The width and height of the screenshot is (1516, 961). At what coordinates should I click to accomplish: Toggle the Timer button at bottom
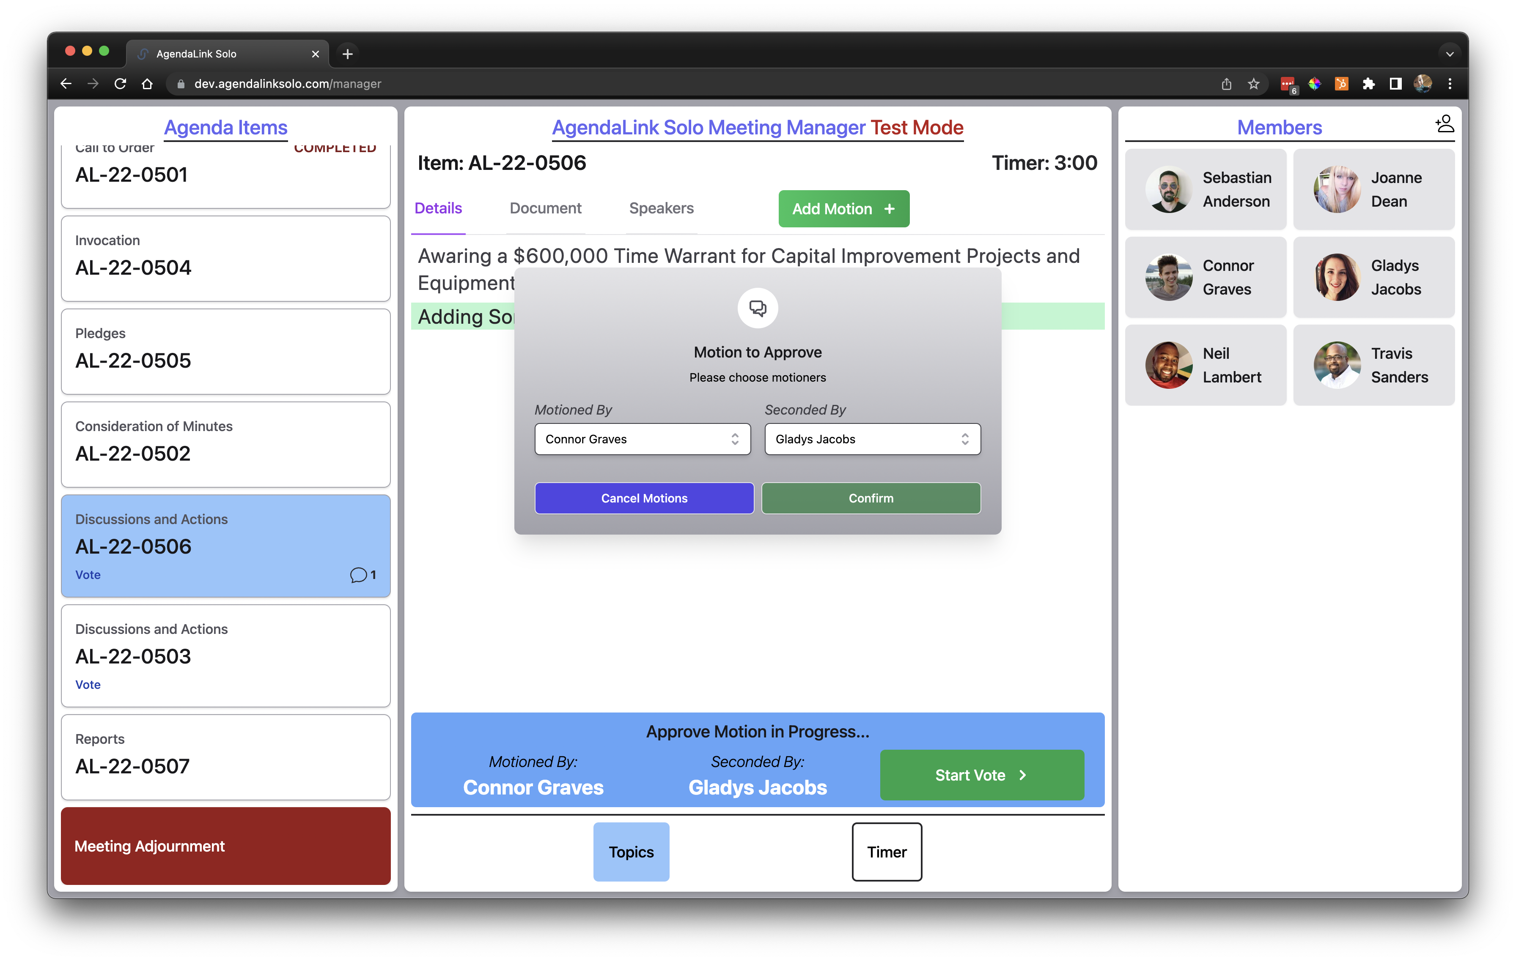point(887,852)
